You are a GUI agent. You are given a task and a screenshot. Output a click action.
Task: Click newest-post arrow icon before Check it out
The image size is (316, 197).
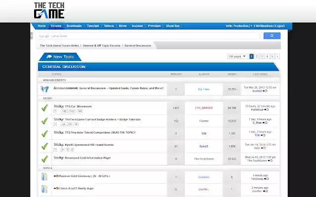56,188
